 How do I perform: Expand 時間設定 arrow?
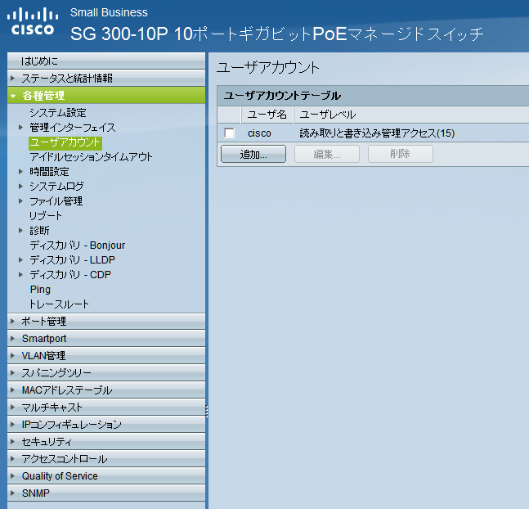pos(20,172)
